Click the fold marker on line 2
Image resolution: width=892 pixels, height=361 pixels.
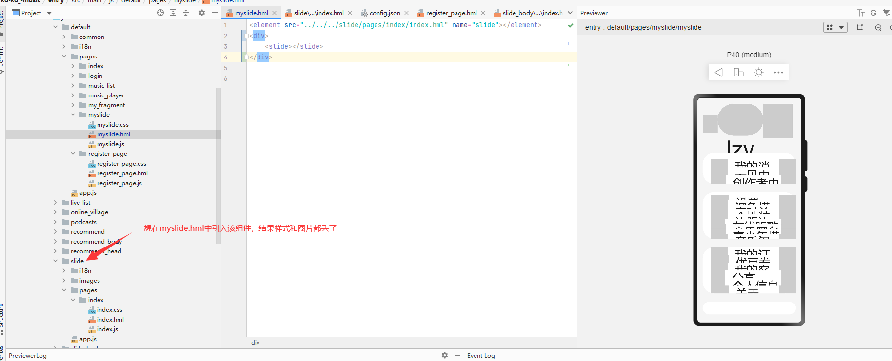246,36
